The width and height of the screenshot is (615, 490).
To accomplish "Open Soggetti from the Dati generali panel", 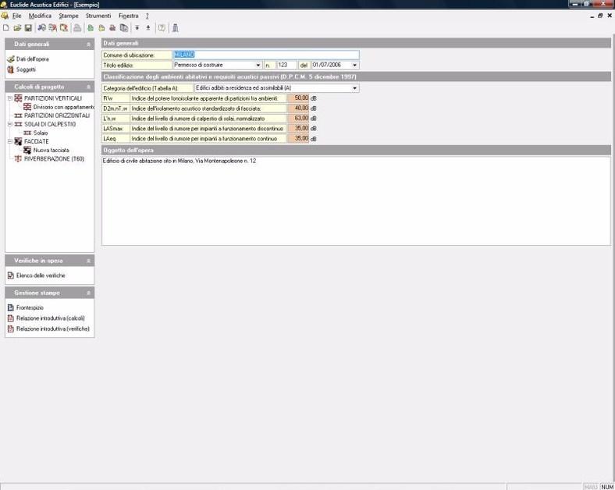I will [x=26, y=69].
